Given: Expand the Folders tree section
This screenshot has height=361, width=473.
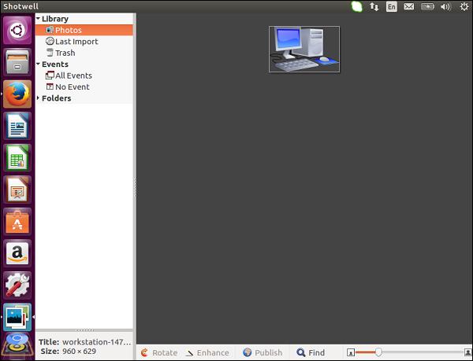Looking at the screenshot, I should tap(38, 99).
